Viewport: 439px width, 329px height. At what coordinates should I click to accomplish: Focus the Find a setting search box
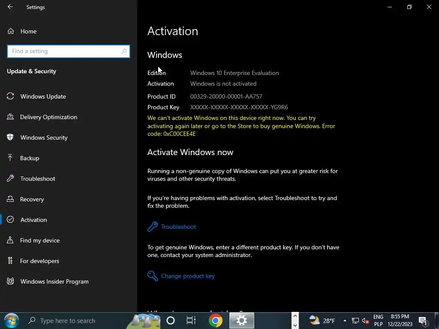68,51
